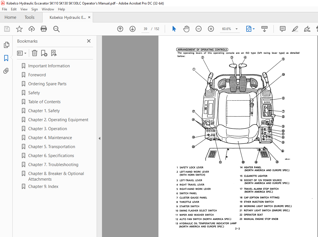Switch to the Tools tab

coord(29,17)
